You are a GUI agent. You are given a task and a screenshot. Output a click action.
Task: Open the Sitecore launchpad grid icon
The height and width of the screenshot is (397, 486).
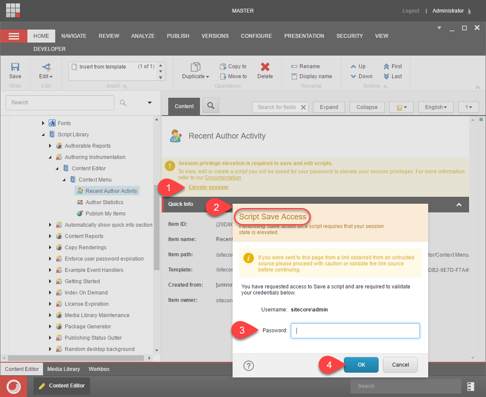pyautogui.click(x=13, y=10)
